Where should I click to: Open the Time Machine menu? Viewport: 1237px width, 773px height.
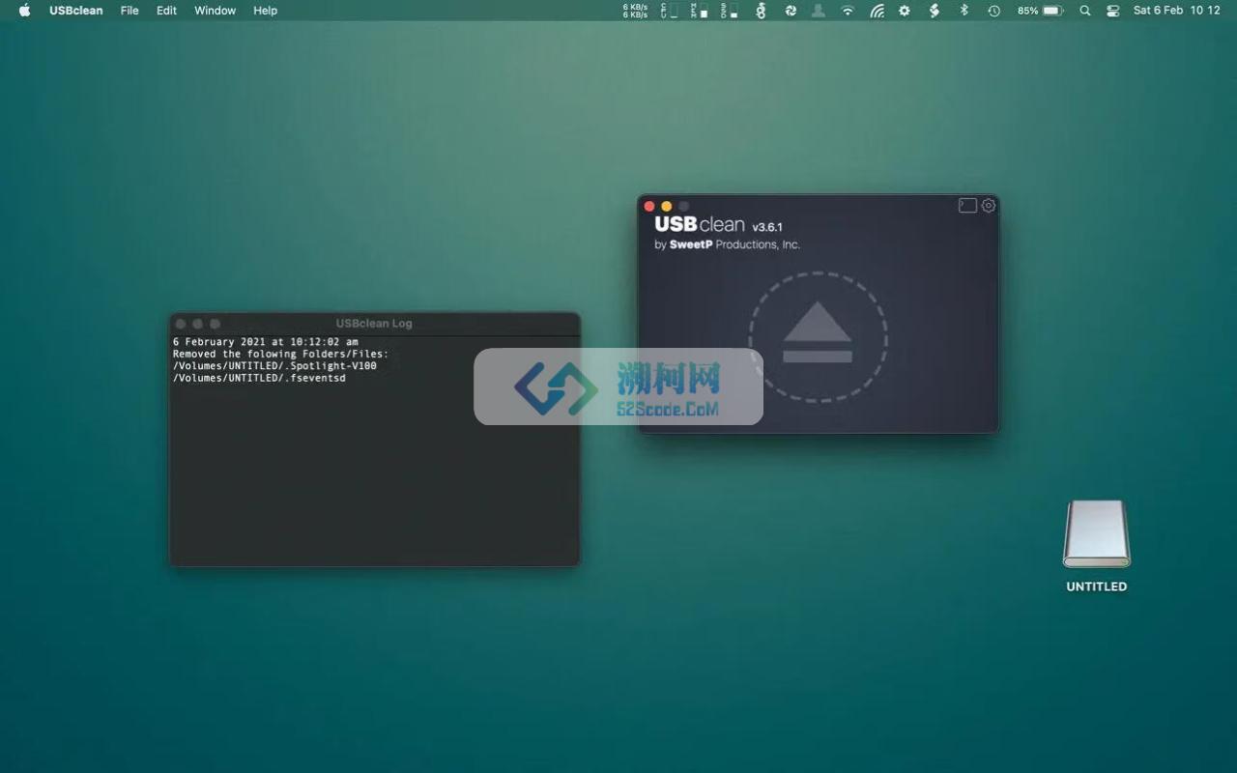(x=993, y=11)
